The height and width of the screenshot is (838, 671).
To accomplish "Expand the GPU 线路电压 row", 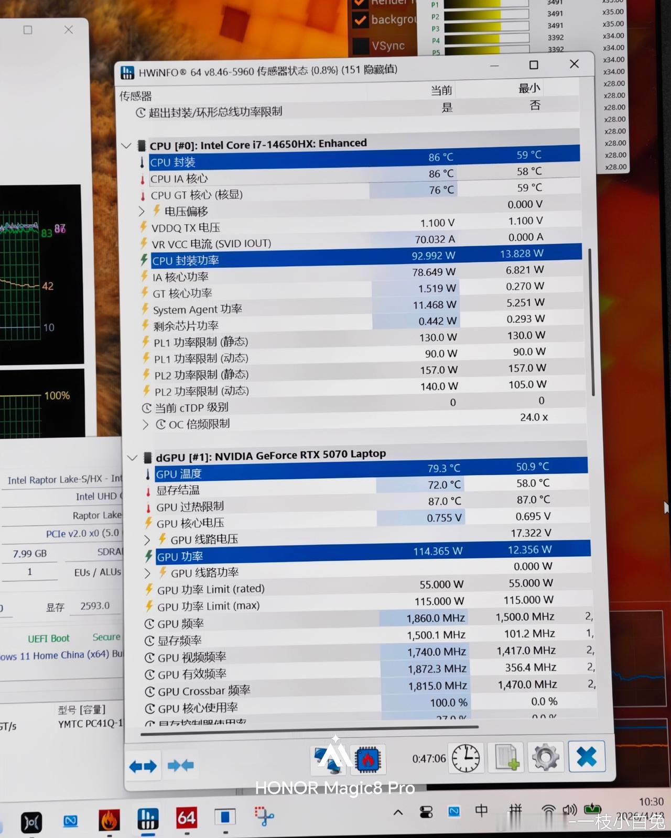I will pos(147,540).
